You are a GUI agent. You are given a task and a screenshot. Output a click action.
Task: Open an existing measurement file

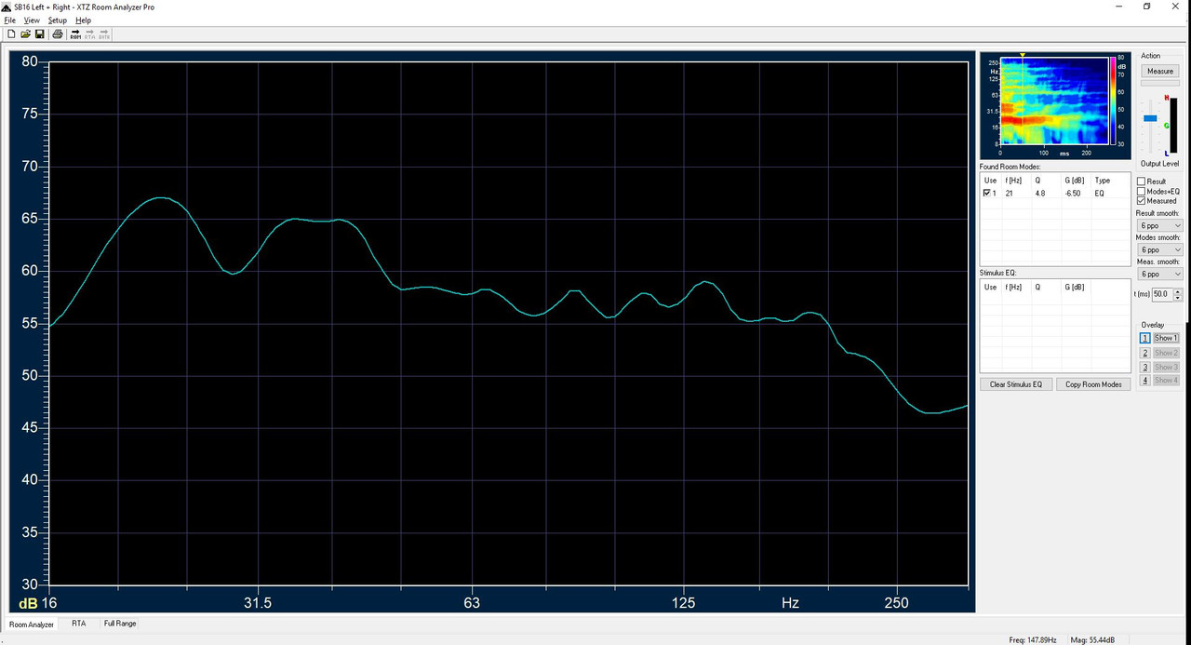(25, 34)
